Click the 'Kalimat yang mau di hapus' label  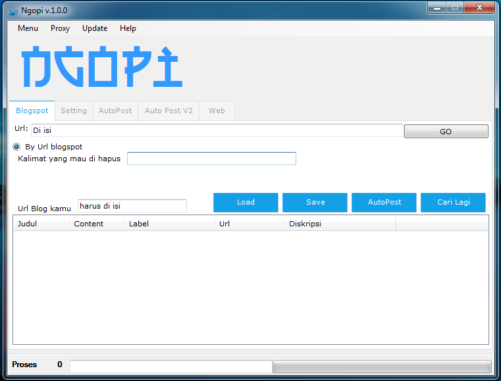pyautogui.click(x=69, y=159)
